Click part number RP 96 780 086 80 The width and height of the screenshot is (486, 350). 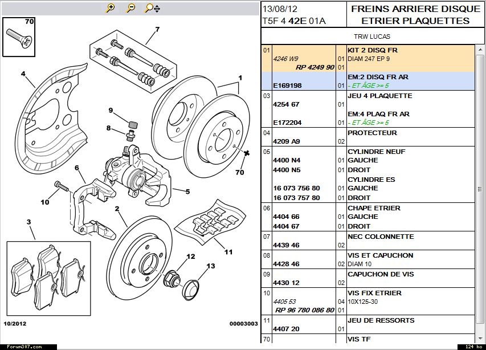tap(305, 311)
